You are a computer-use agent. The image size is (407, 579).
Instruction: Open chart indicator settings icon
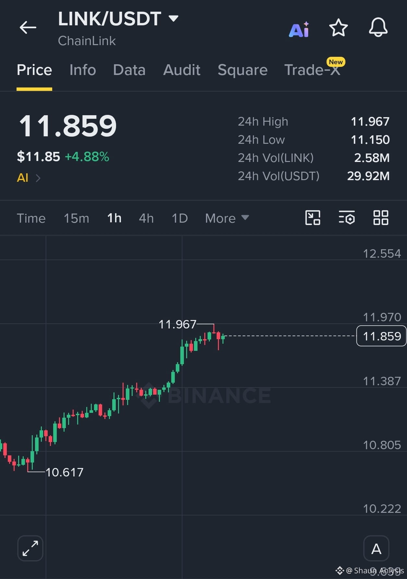coord(347,217)
